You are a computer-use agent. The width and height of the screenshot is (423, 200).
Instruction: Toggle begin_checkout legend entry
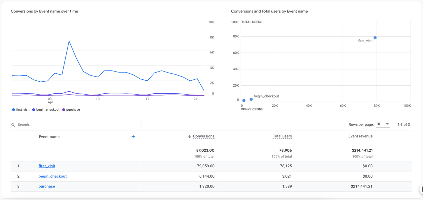[x=46, y=110]
